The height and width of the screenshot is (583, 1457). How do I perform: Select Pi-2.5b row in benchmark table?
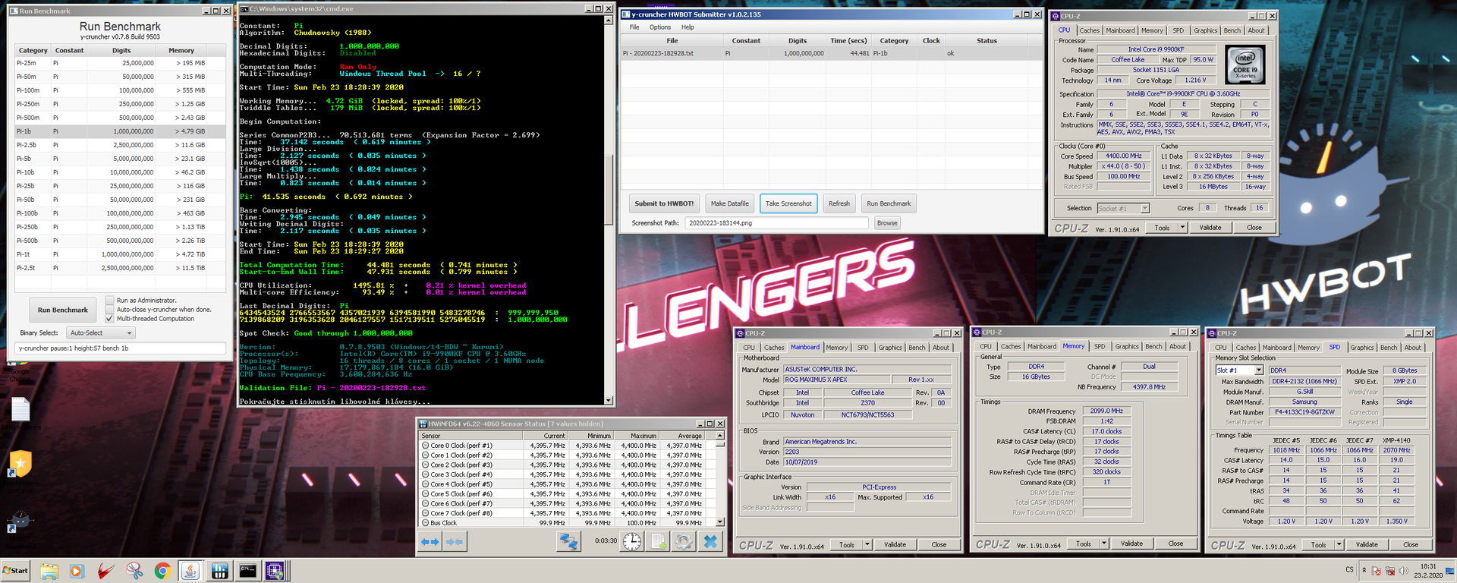tap(120, 145)
